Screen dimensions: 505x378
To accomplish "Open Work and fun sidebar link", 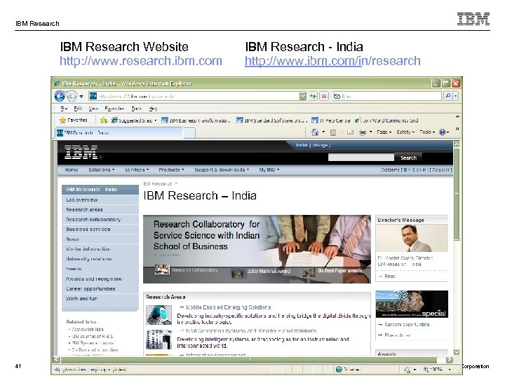I will [81, 298].
